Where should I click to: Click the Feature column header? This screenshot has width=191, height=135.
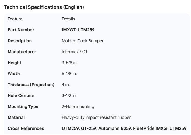pos(15,19)
